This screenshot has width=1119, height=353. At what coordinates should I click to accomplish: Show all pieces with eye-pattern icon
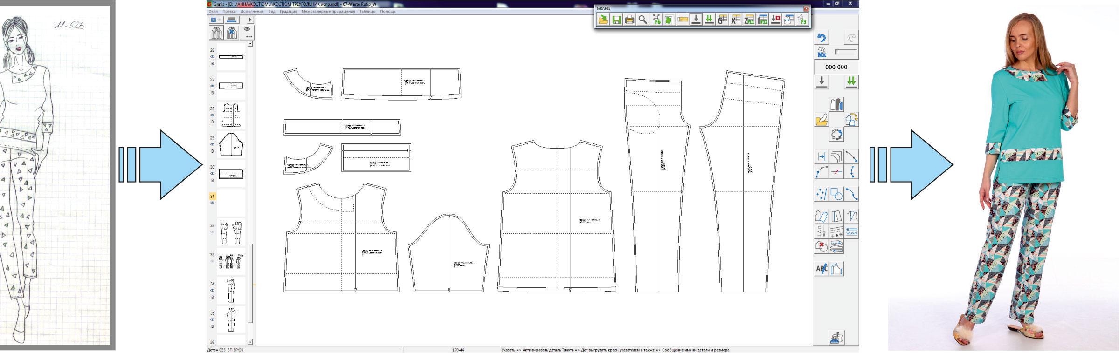coord(216,32)
